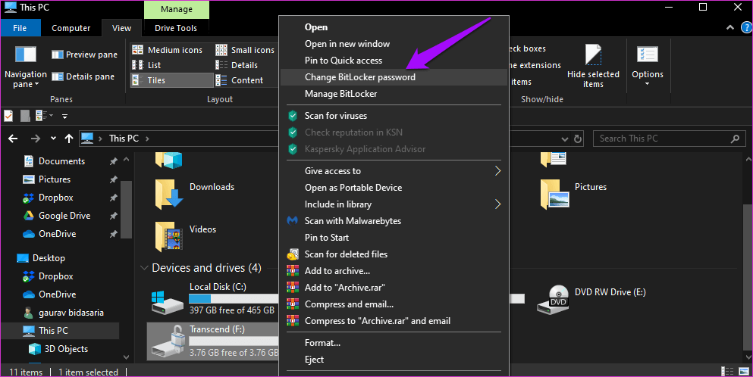Choose Format... in context menu

[x=394, y=343]
